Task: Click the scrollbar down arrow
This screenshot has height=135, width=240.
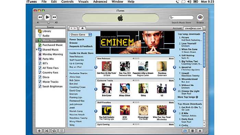Action: pyautogui.click(x=204, y=126)
